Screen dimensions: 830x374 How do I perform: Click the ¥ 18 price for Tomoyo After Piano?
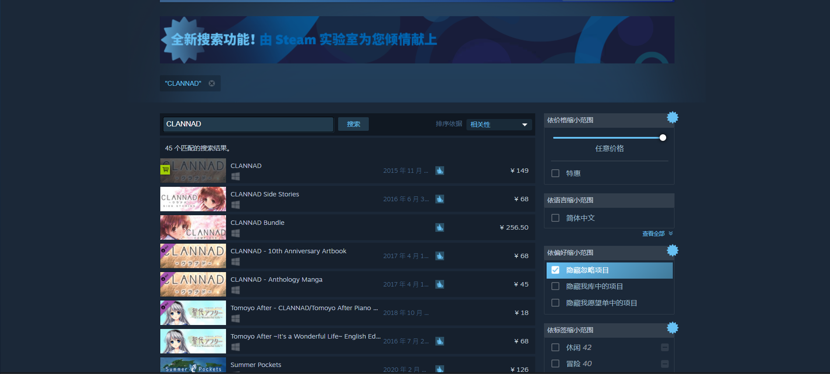point(522,313)
